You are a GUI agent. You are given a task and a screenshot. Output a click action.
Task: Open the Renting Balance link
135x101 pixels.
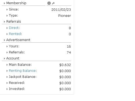click(22, 71)
